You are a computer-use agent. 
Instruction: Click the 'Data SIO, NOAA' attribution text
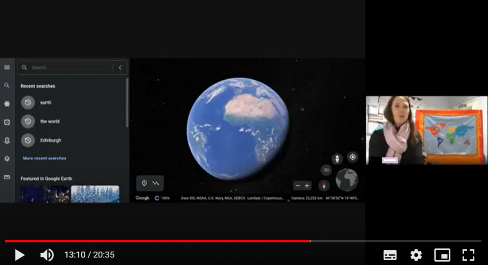233,198
